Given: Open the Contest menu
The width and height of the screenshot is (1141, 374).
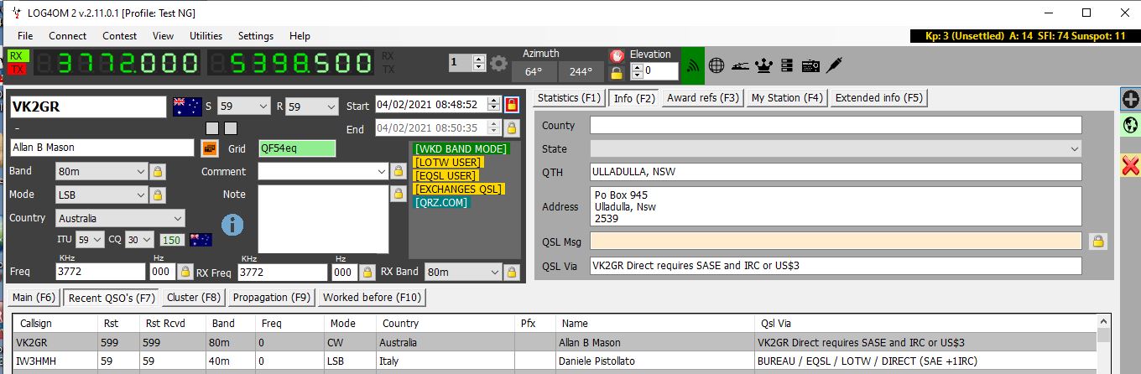Looking at the screenshot, I should [x=120, y=36].
